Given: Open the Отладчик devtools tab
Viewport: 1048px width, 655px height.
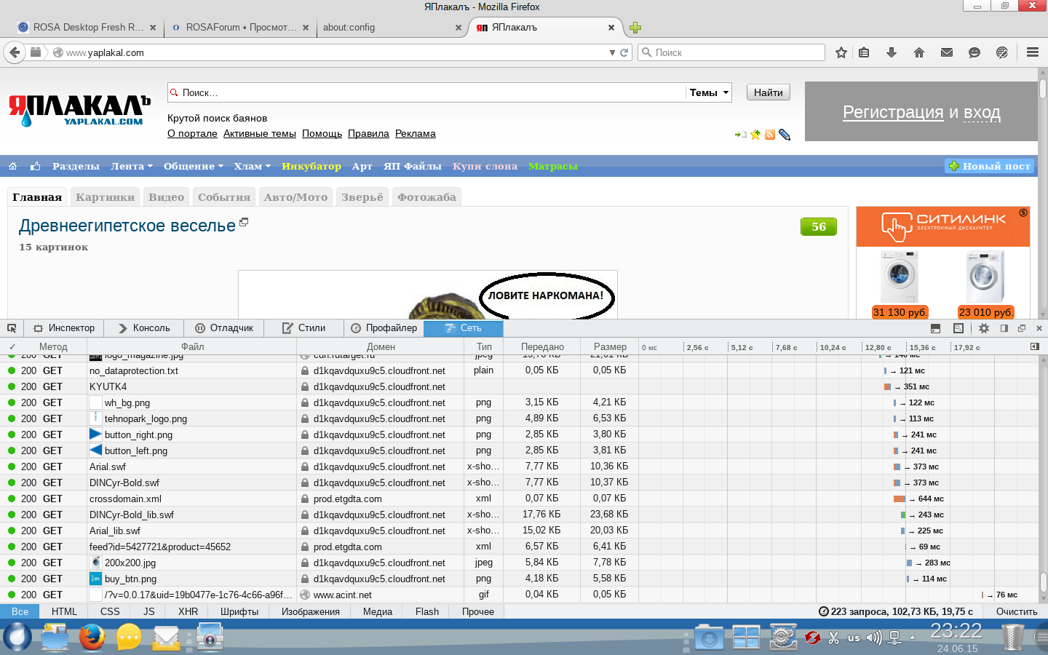Looking at the screenshot, I should [x=224, y=328].
